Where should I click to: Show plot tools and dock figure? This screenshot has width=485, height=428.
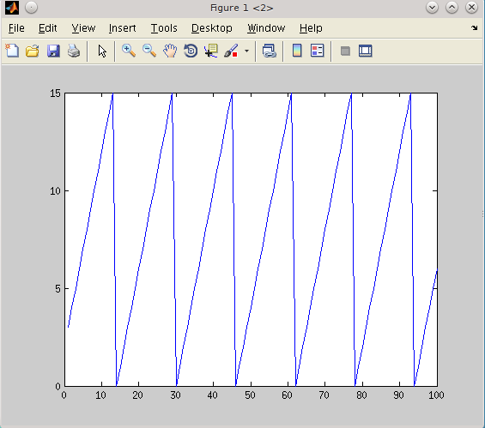(366, 51)
